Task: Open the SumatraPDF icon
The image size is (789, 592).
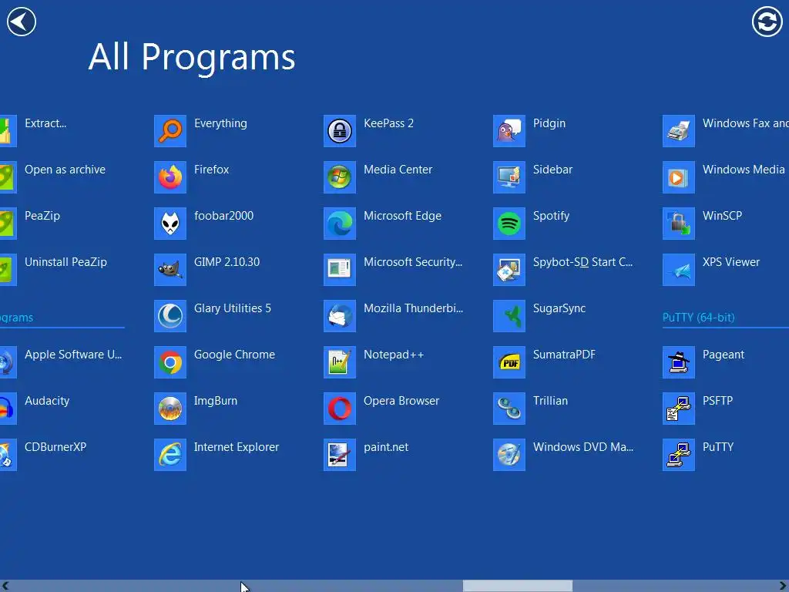Action: (509, 362)
